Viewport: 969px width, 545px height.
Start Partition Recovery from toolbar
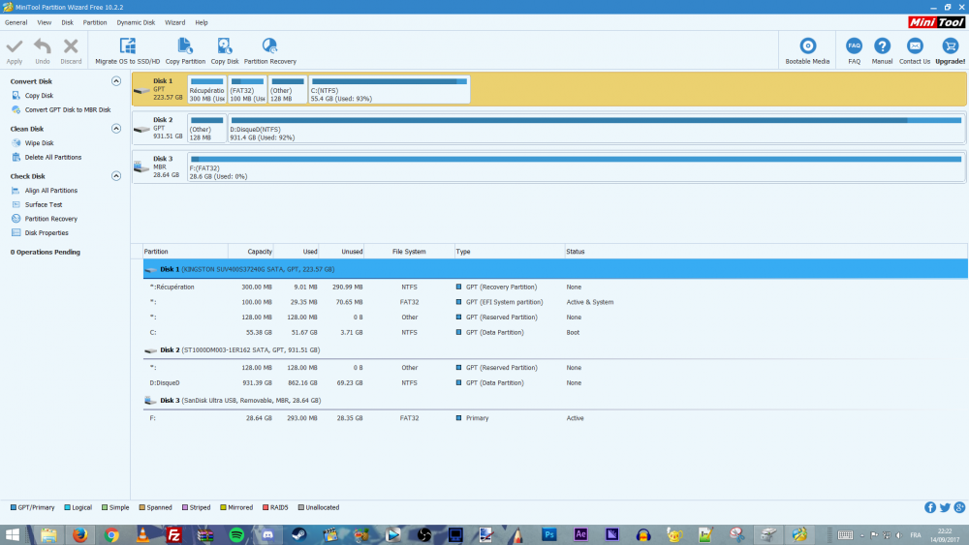269,51
